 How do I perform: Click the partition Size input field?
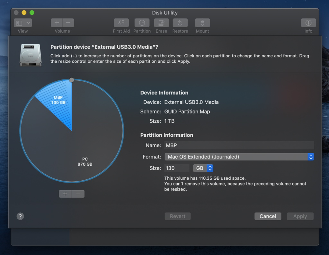point(177,168)
